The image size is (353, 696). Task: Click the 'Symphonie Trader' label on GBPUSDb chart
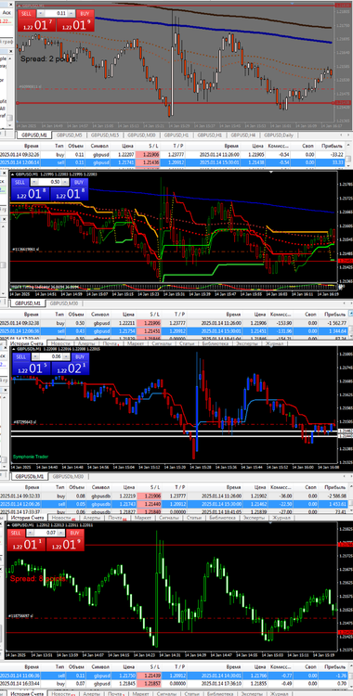(x=31, y=457)
